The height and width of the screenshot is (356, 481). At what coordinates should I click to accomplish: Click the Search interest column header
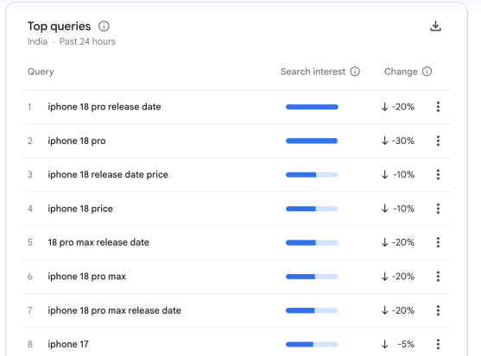[313, 72]
